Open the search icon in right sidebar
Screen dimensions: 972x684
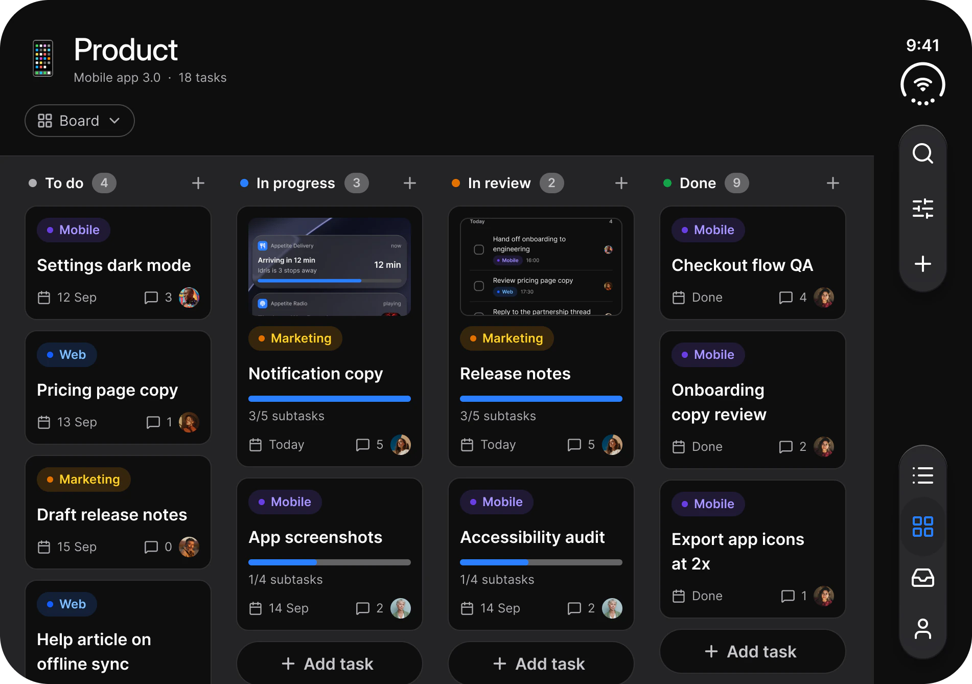pyautogui.click(x=922, y=153)
